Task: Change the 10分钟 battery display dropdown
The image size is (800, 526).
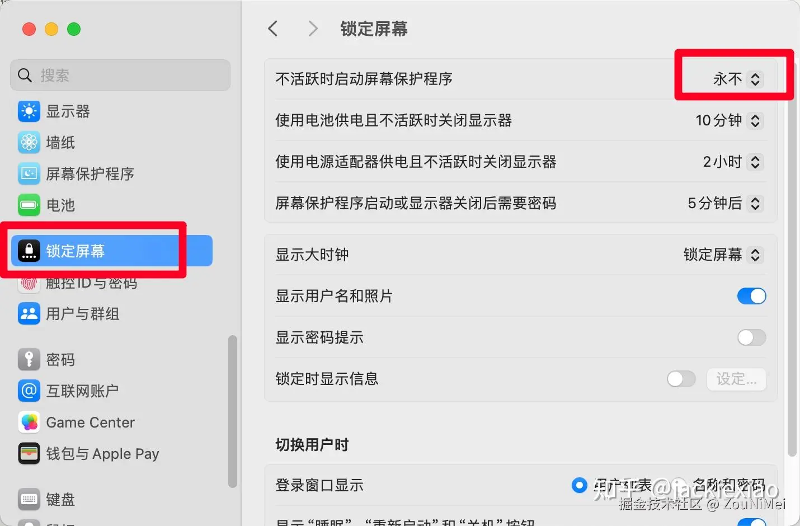Action: tap(729, 120)
